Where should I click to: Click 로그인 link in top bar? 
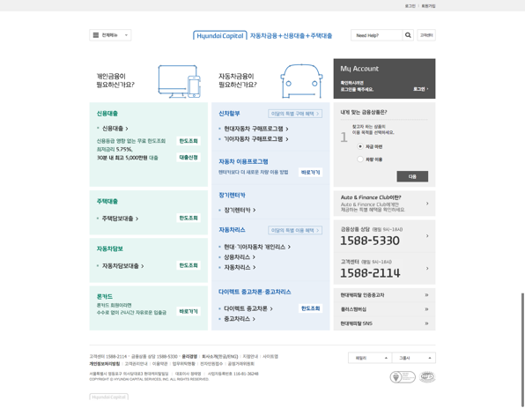coord(410,6)
